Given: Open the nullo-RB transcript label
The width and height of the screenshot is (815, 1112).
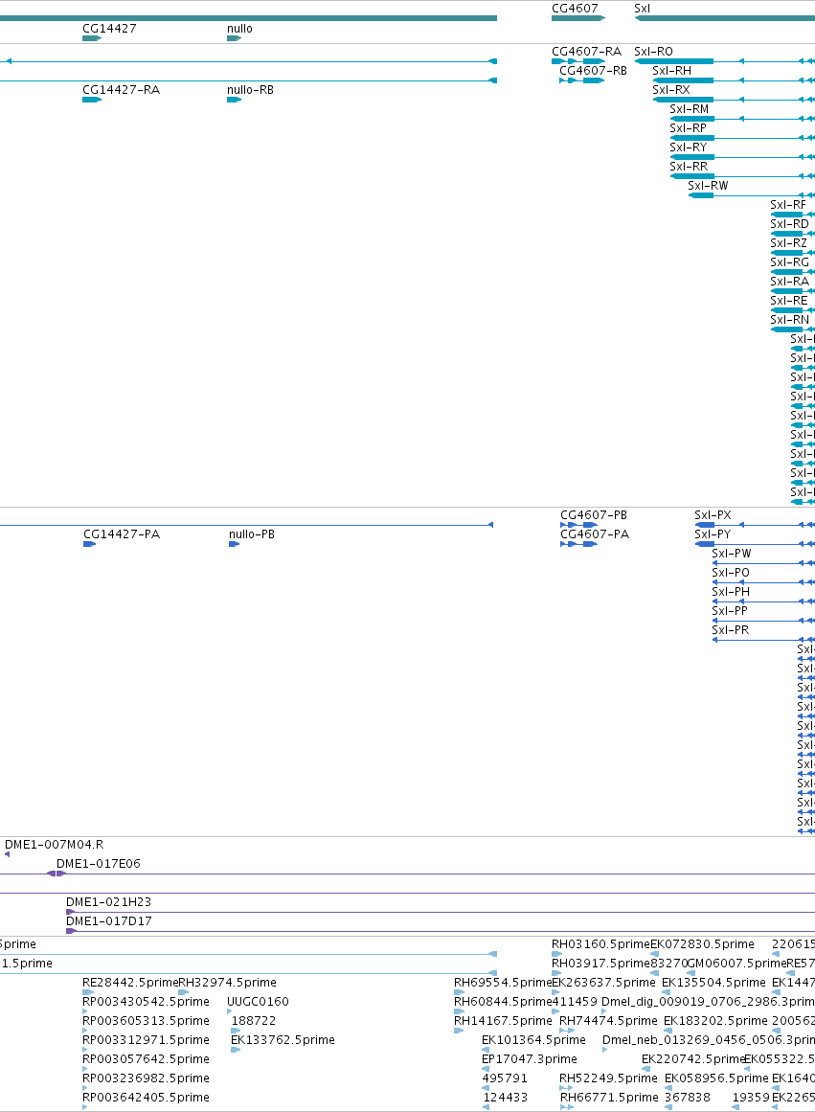Looking at the screenshot, I should [x=250, y=90].
